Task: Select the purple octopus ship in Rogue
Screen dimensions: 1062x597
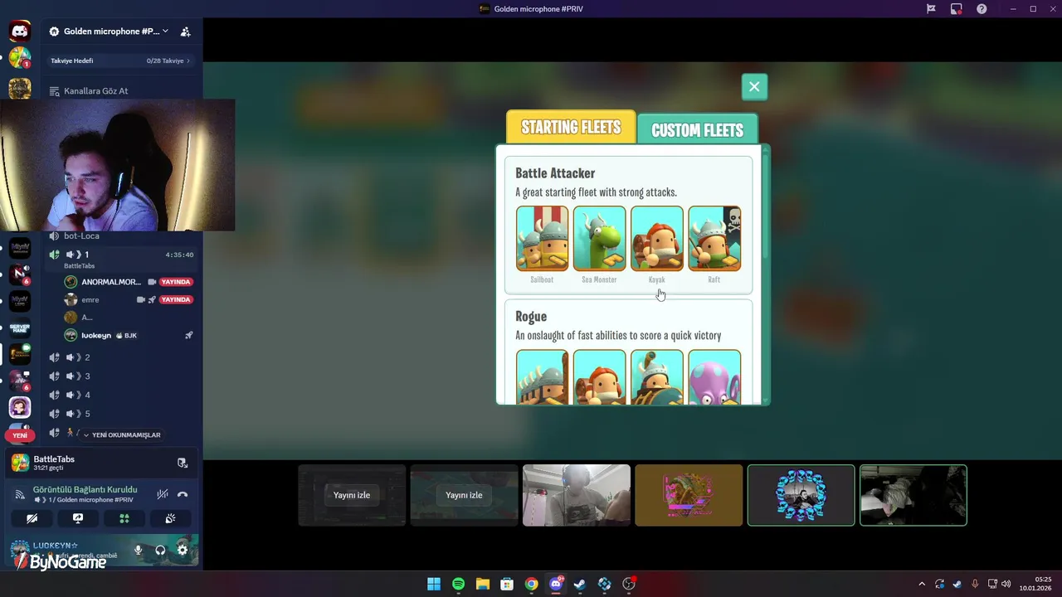Action: click(714, 377)
